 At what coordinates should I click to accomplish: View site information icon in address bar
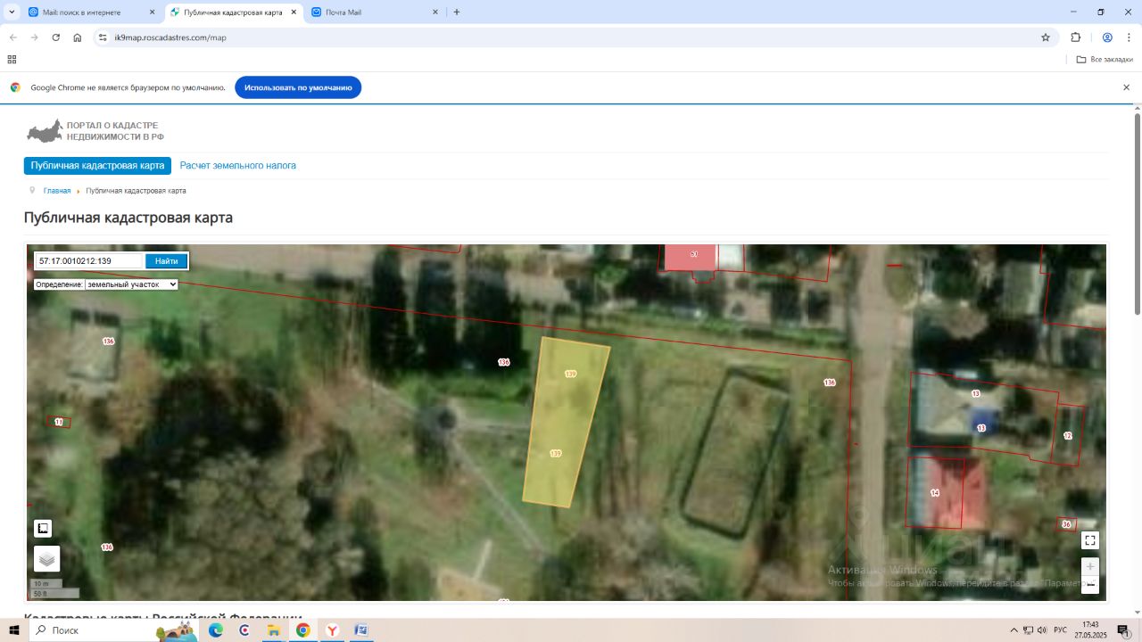click(x=103, y=37)
